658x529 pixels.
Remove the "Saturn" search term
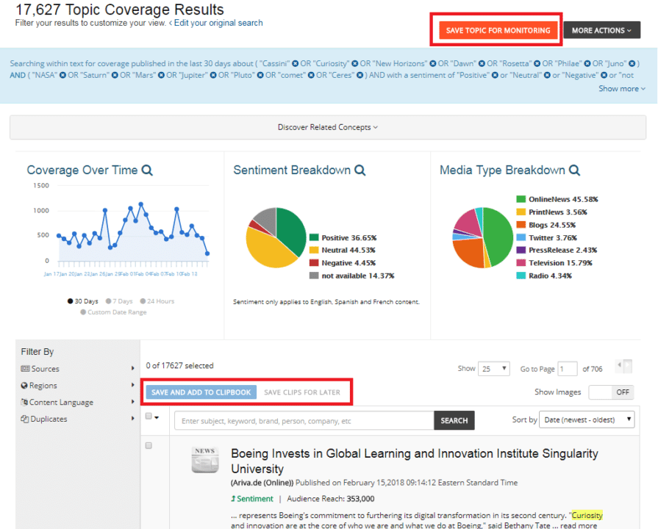pyautogui.click(x=115, y=75)
